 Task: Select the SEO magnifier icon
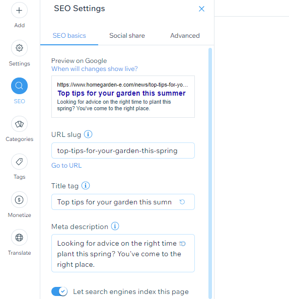tap(19, 86)
